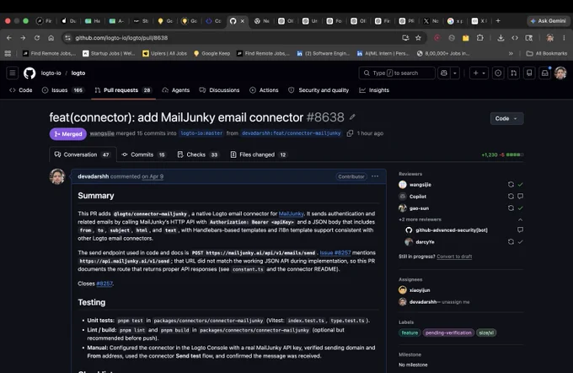Open the notifications inbox icon
Screen dimensions: 573x373
[x=545, y=73]
